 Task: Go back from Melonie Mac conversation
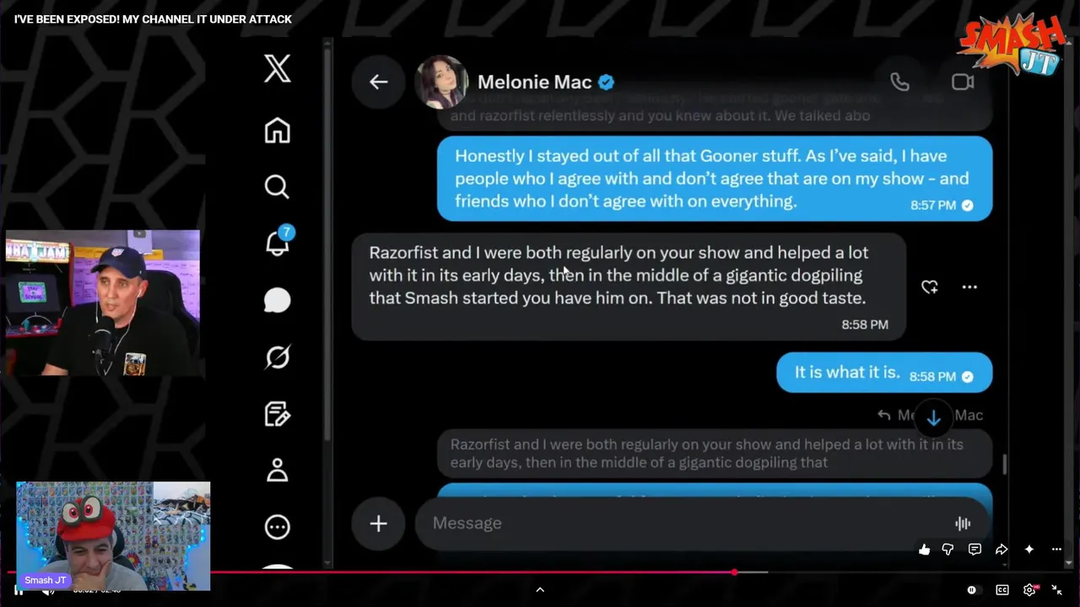pyautogui.click(x=378, y=82)
